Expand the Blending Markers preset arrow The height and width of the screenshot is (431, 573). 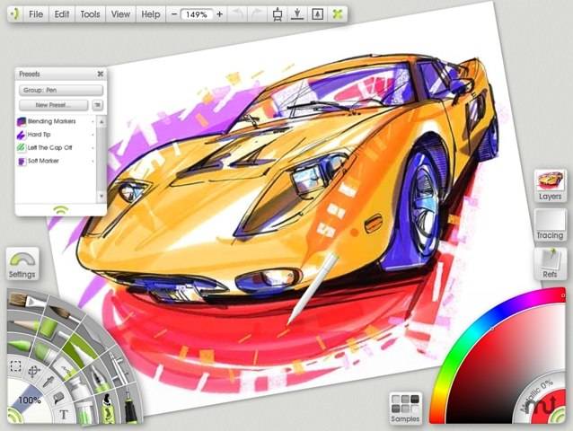pos(93,121)
